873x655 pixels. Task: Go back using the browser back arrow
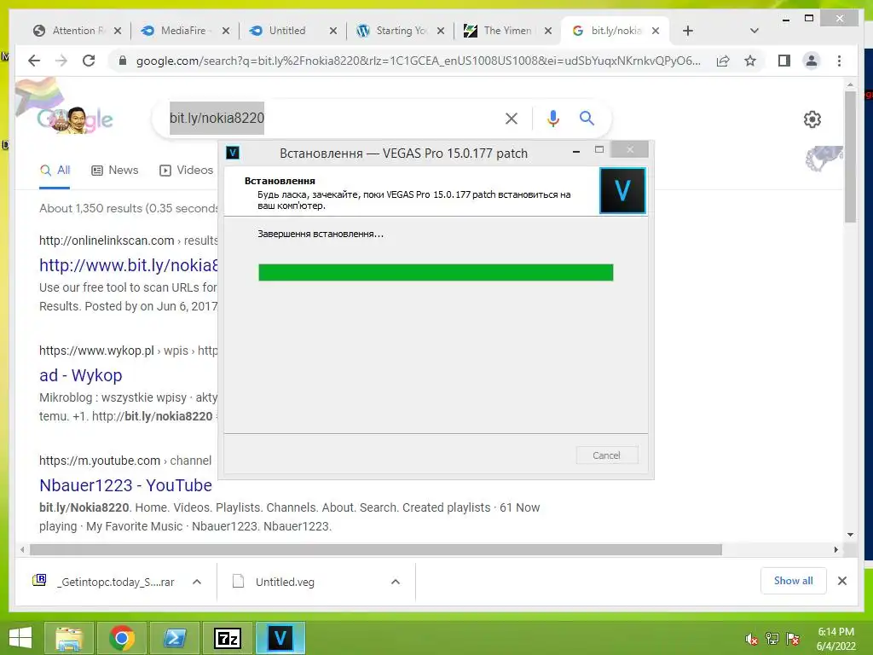(34, 61)
